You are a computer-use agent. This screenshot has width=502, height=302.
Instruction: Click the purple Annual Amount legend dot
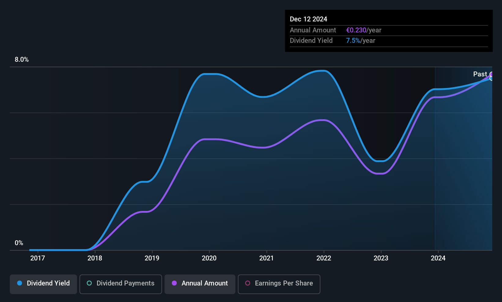[x=174, y=283]
